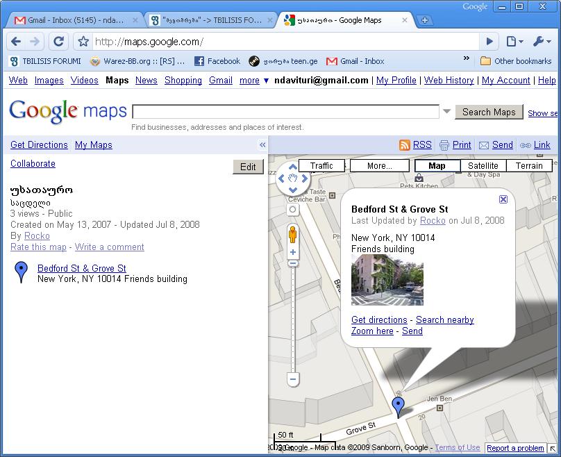Collapse the left panel with double chevron
561x457 pixels.
(x=262, y=144)
